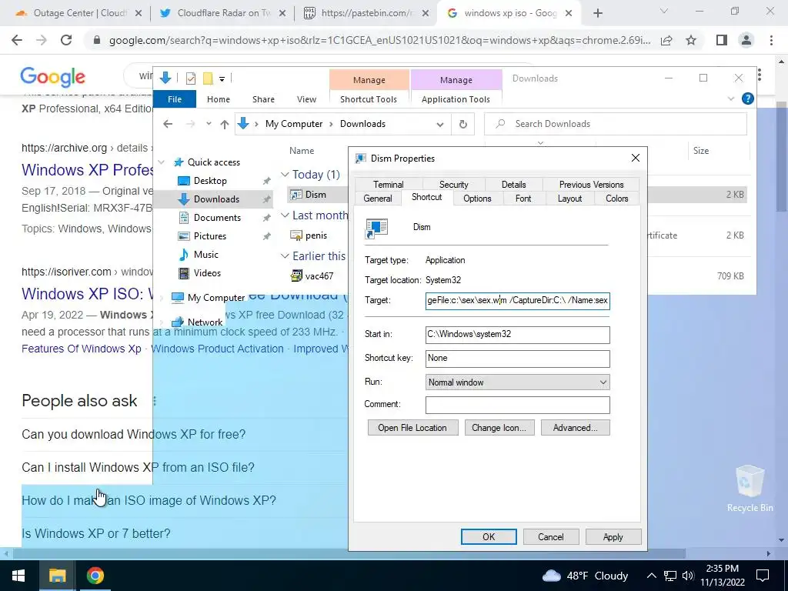Switch to the Details tab in Dism Properties
The image size is (788, 591).
tap(513, 185)
